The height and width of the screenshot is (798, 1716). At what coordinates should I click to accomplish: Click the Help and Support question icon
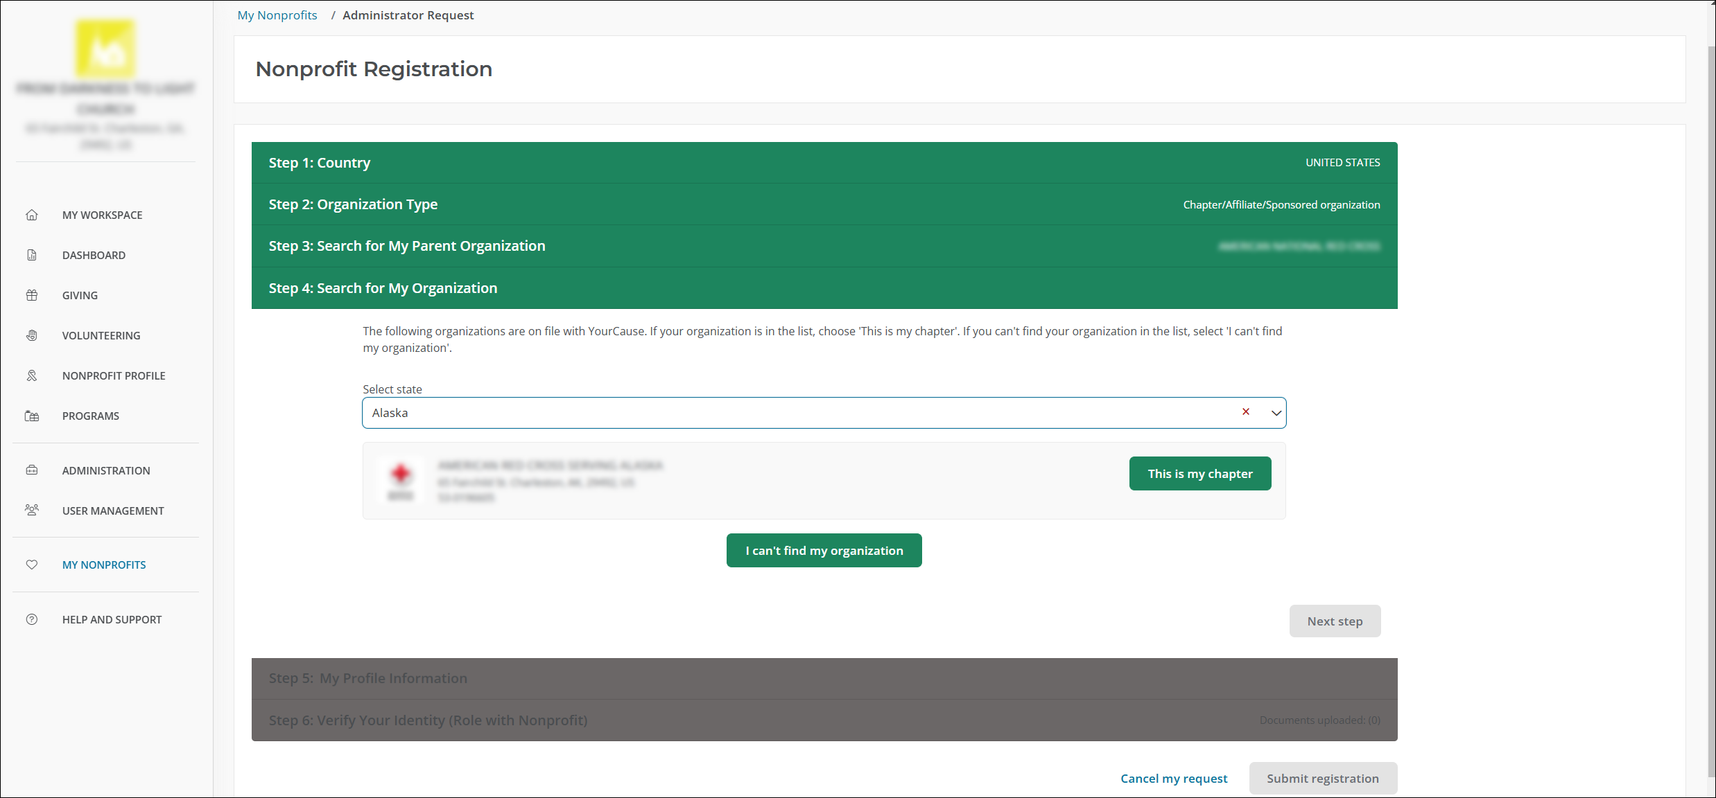point(32,619)
